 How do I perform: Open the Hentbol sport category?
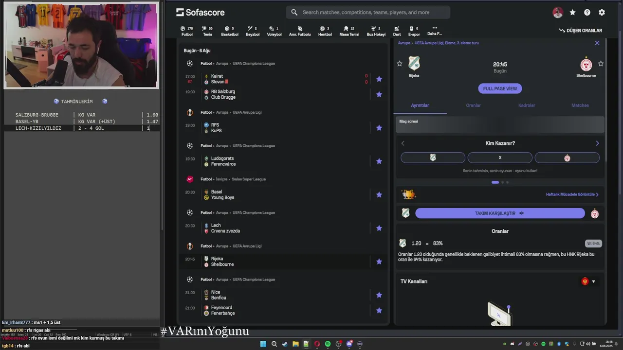pyautogui.click(x=325, y=31)
